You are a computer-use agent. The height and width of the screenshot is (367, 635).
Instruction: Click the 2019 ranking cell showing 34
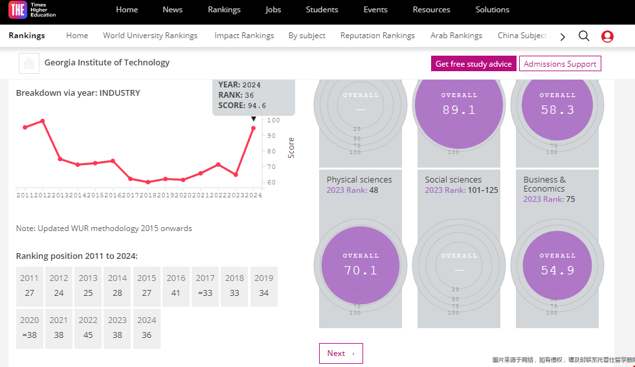pos(264,286)
